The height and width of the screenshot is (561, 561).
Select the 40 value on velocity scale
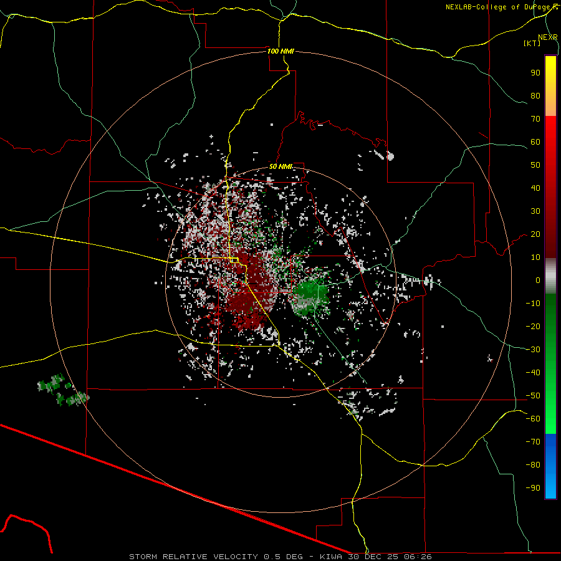[535, 188]
